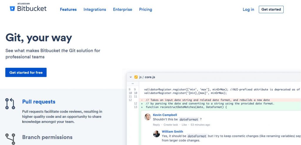
Task: Select the Pull requests heading
Action: click(39, 102)
